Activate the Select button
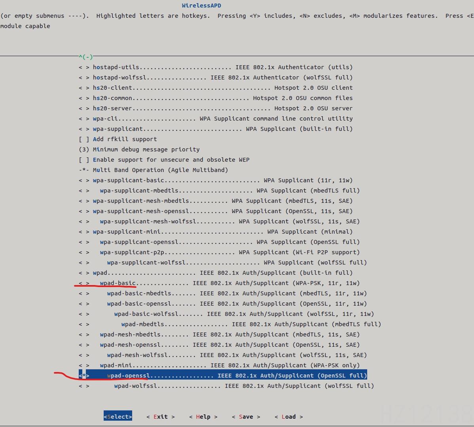 click(118, 416)
